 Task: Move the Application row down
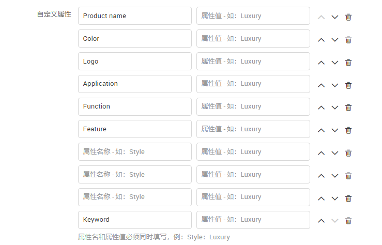335,85
